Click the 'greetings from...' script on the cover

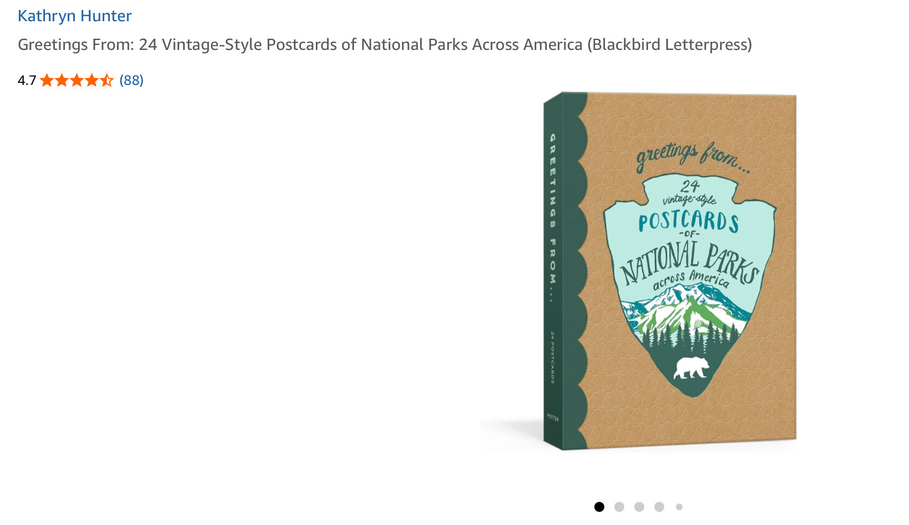[692, 157]
